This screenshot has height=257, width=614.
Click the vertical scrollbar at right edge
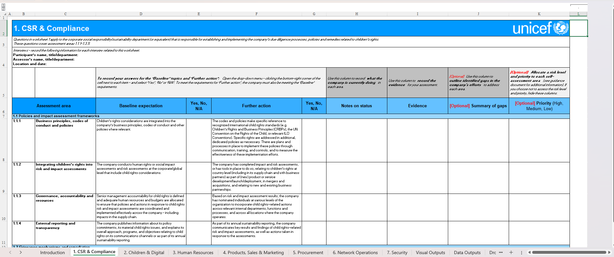click(612, 116)
